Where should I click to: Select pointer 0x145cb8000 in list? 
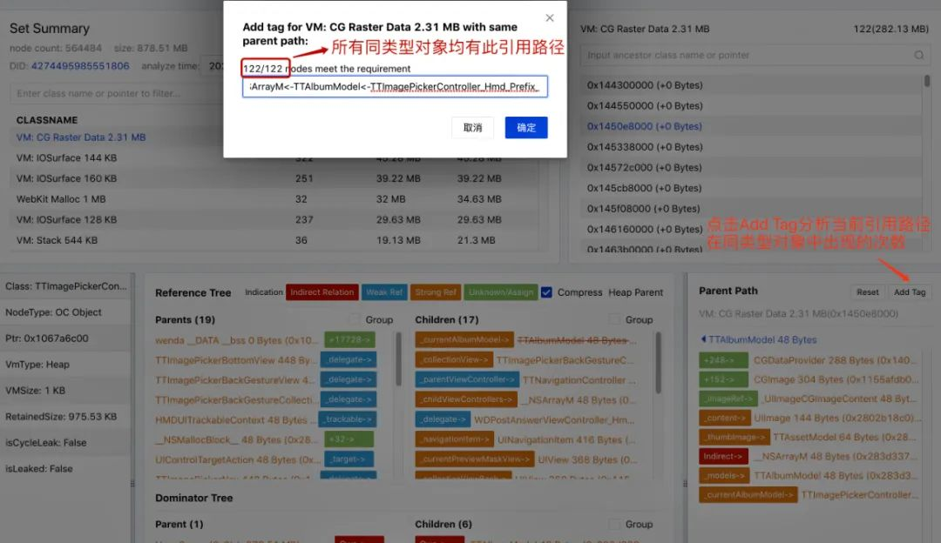(750, 188)
